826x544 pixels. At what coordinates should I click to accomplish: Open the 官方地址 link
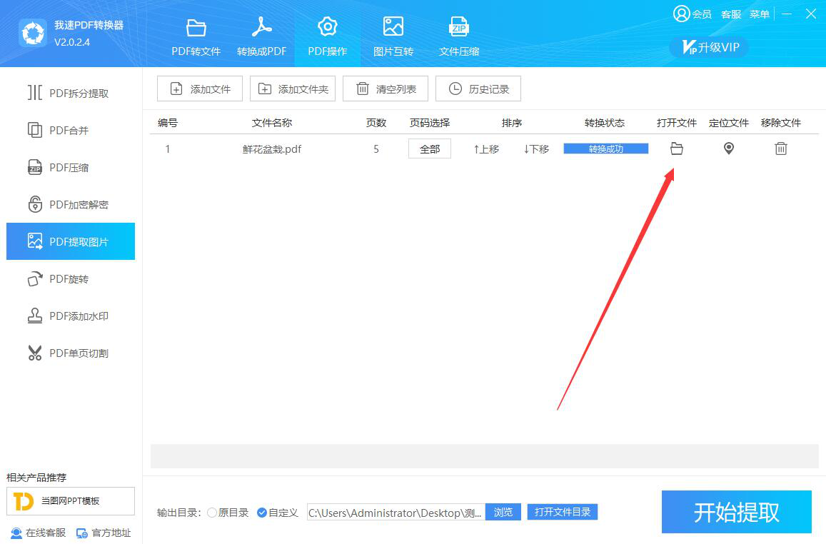[x=104, y=533]
